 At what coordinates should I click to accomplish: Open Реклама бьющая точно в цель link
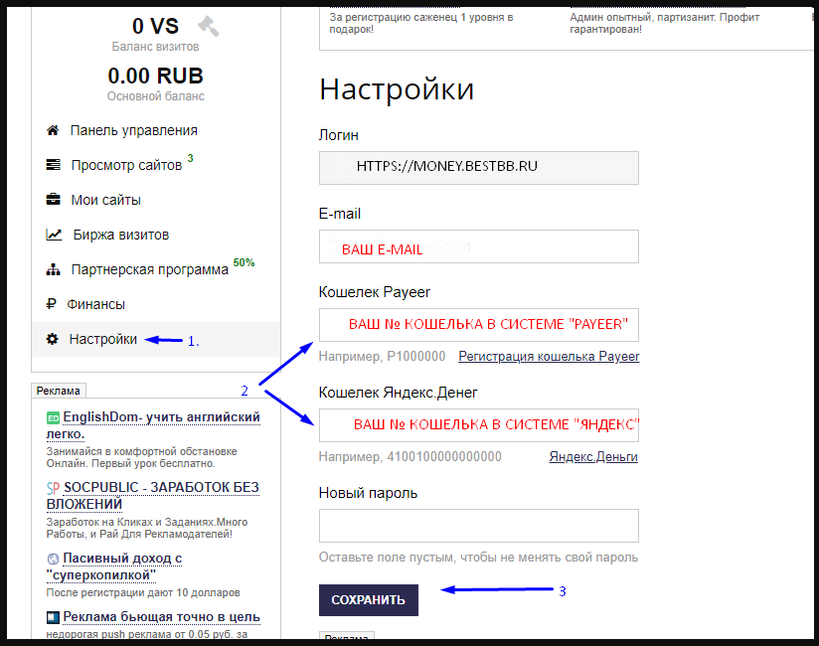click(x=161, y=617)
